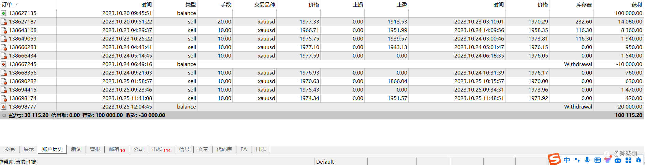This screenshot has width=645, height=165.
Task: Open the 邮箱 tab
Action: pyautogui.click(x=117, y=149)
